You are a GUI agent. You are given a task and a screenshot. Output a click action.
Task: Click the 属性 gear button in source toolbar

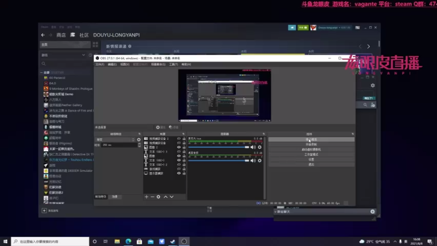(x=161, y=127)
